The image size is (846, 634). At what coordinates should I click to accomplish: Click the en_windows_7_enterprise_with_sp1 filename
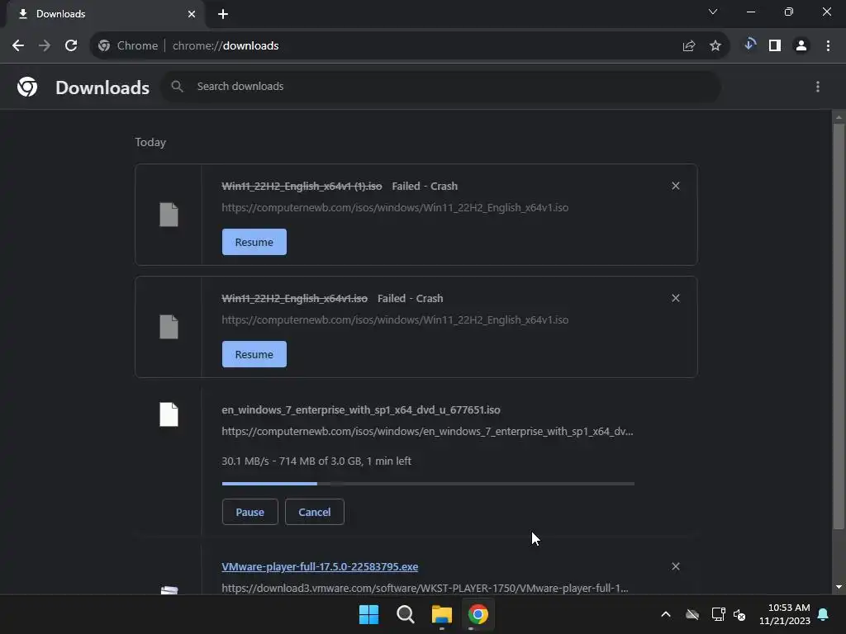tap(361, 409)
